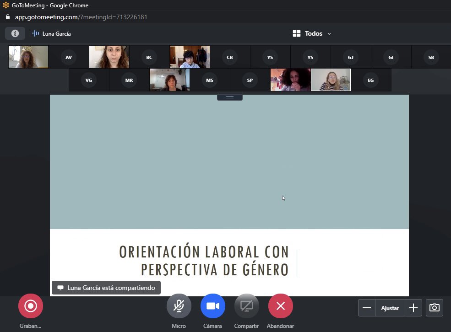The width and height of the screenshot is (451, 332).
Task: Turn off the Cámara button
Action: (x=213, y=306)
